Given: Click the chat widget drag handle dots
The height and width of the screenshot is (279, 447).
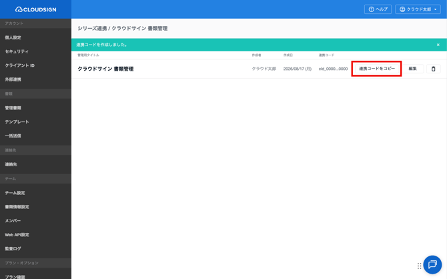Looking at the screenshot, I should pos(419,266).
